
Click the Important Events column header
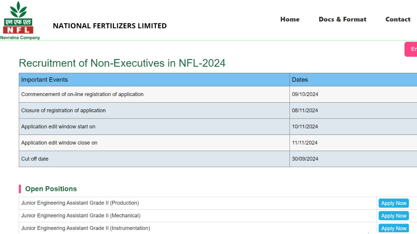[x=44, y=80]
